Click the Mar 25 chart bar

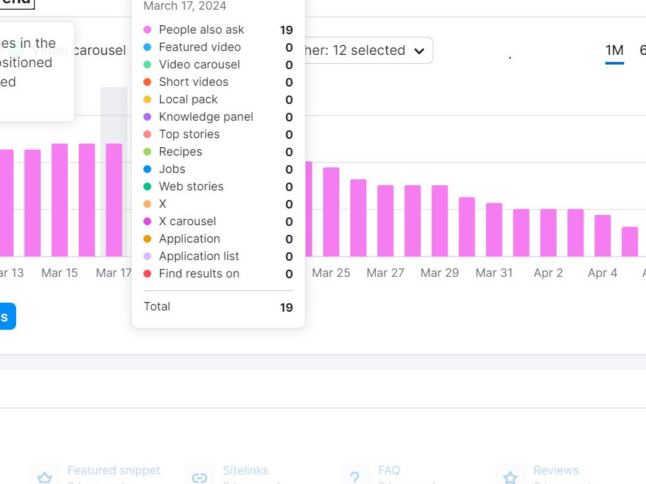click(x=331, y=212)
